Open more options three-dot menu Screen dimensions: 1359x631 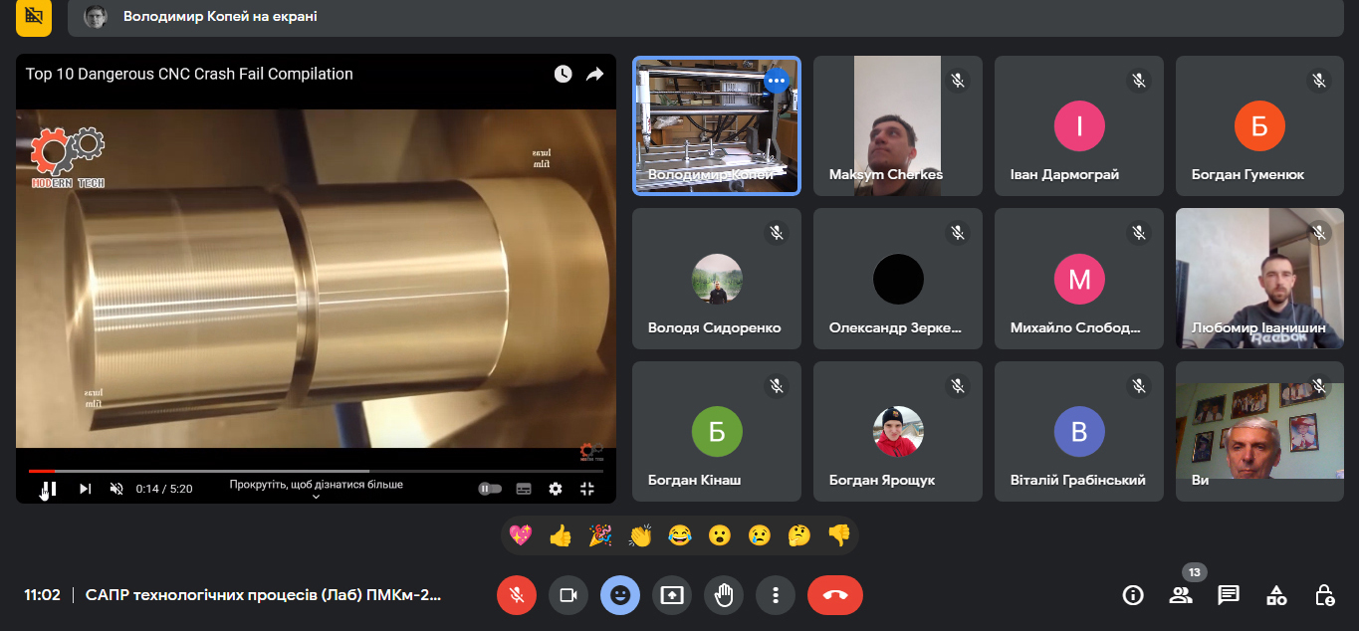pyautogui.click(x=776, y=595)
